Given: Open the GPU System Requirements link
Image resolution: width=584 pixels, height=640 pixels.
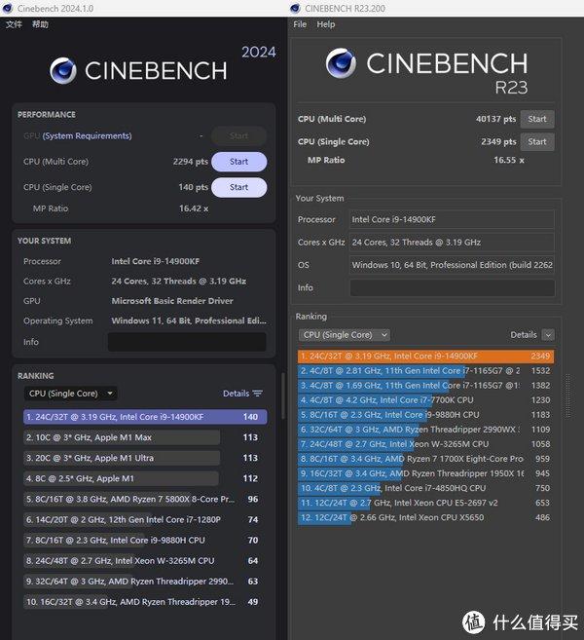Looking at the screenshot, I should coord(88,136).
